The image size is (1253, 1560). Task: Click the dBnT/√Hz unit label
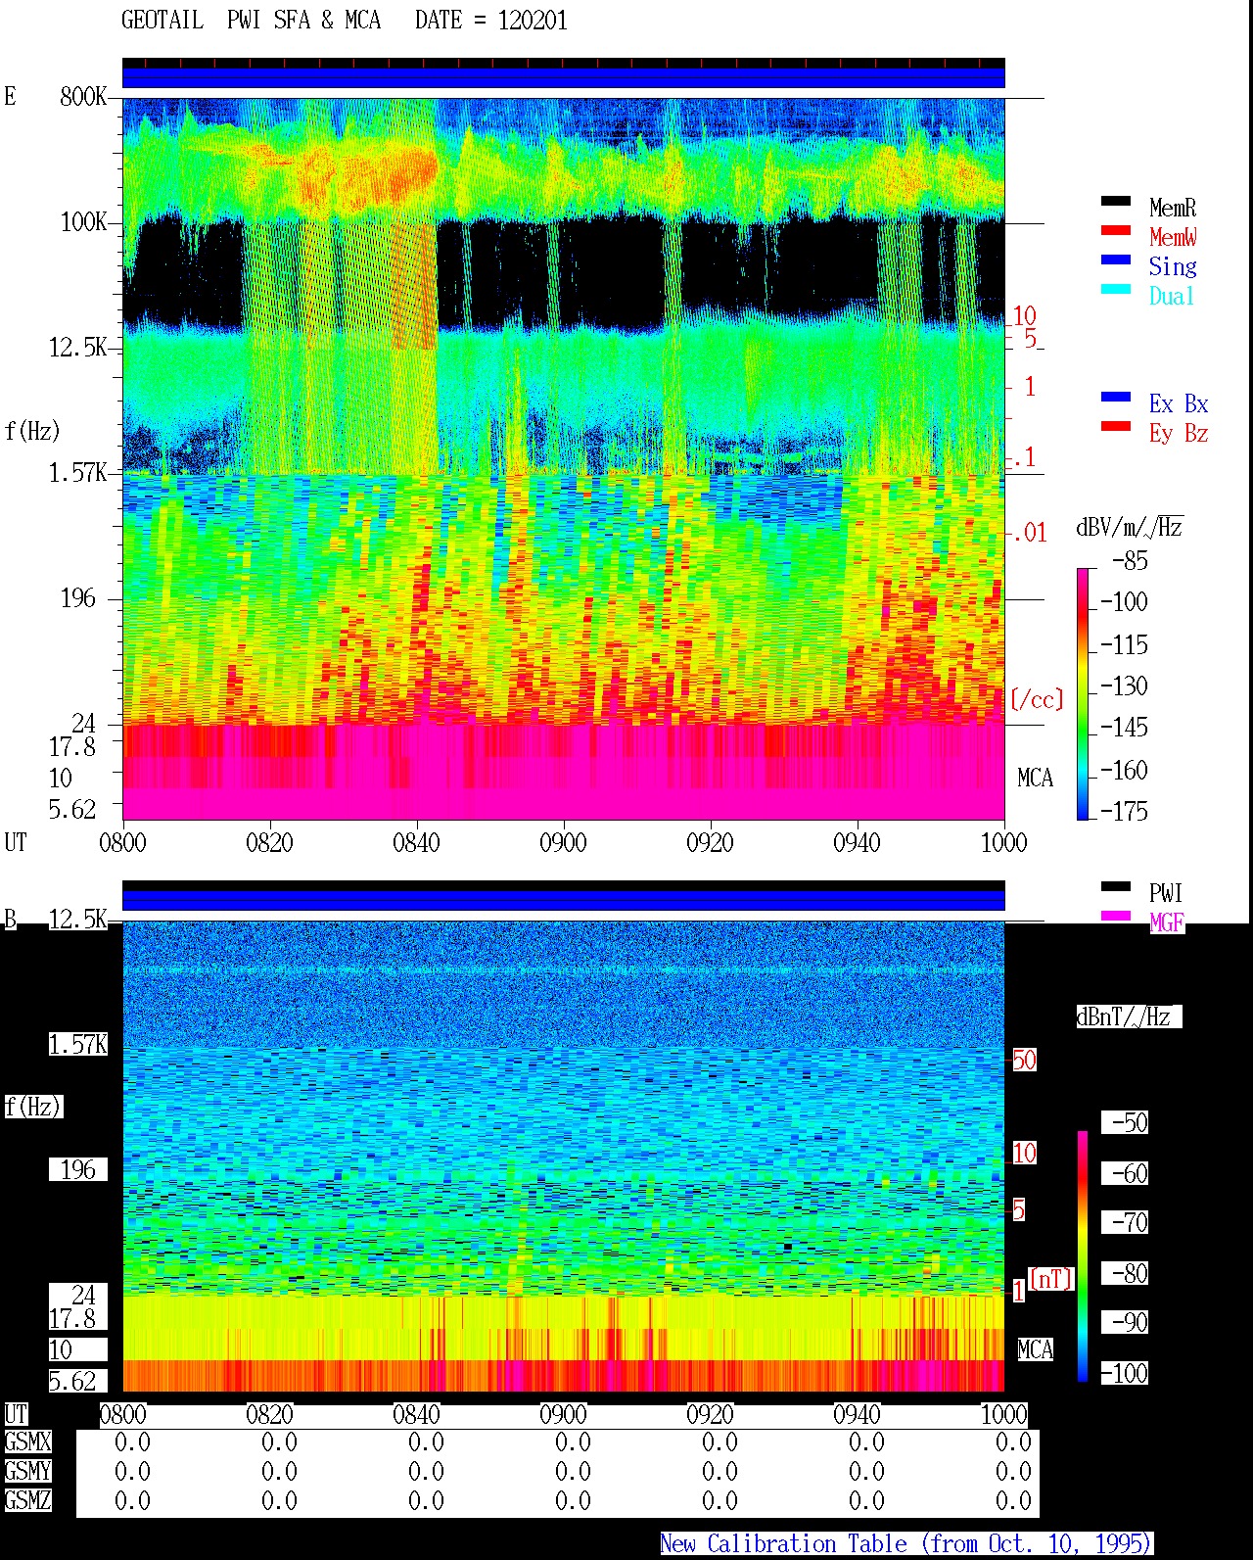click(1129, 1016)
